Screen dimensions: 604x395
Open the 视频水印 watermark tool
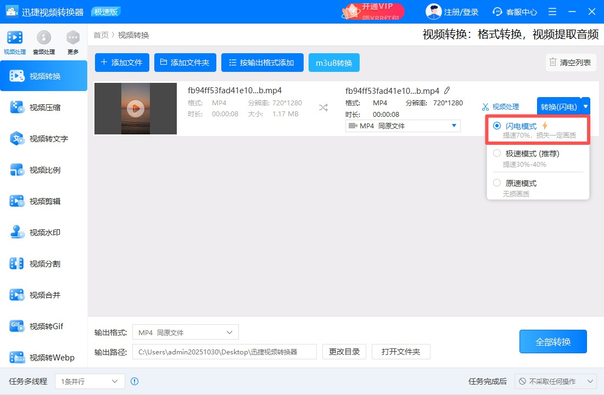44,232
